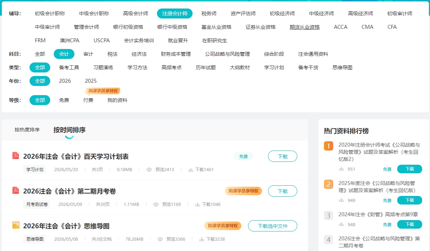
Task: Download rank 1 item in 热门资料排行榜
Action: pos(410,169)
